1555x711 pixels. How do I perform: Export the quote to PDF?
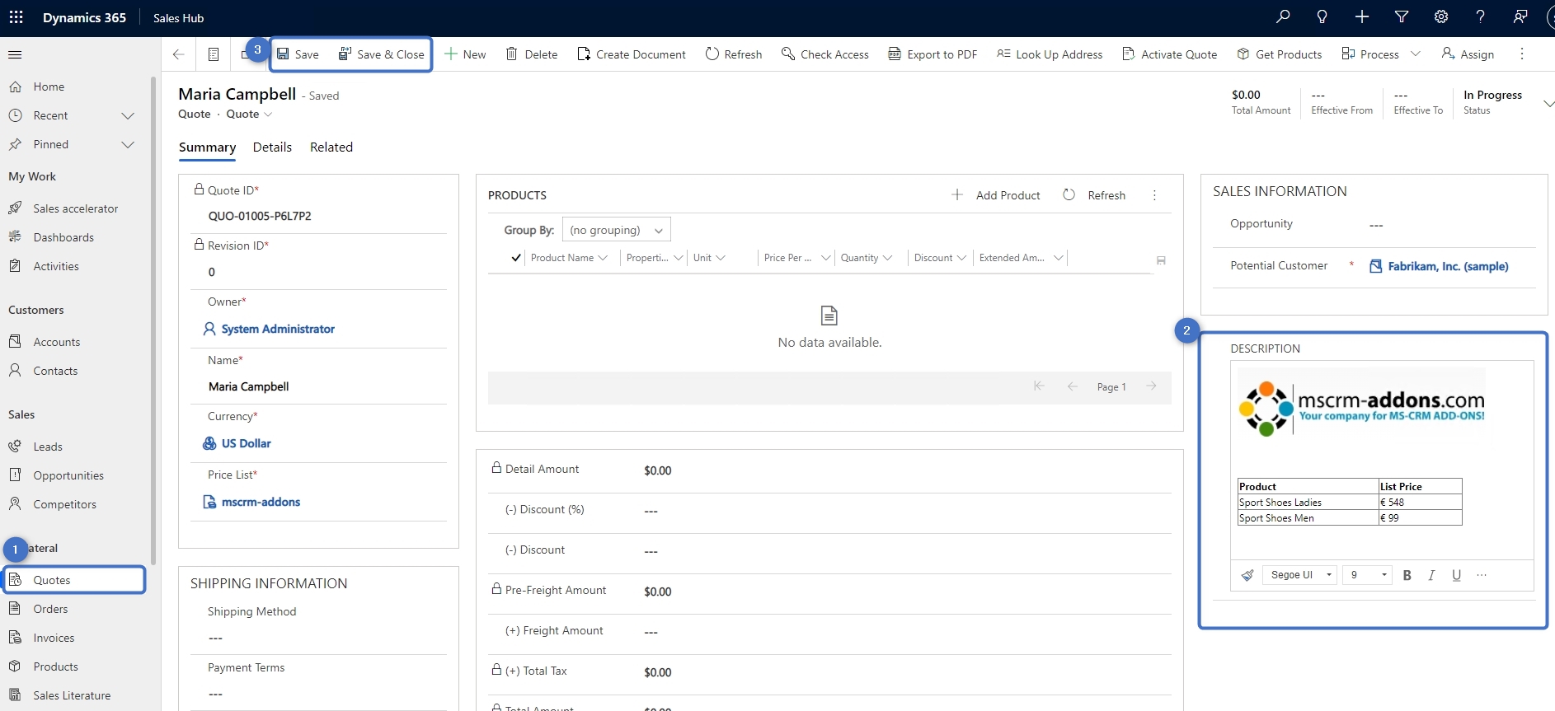pos(933,54)
